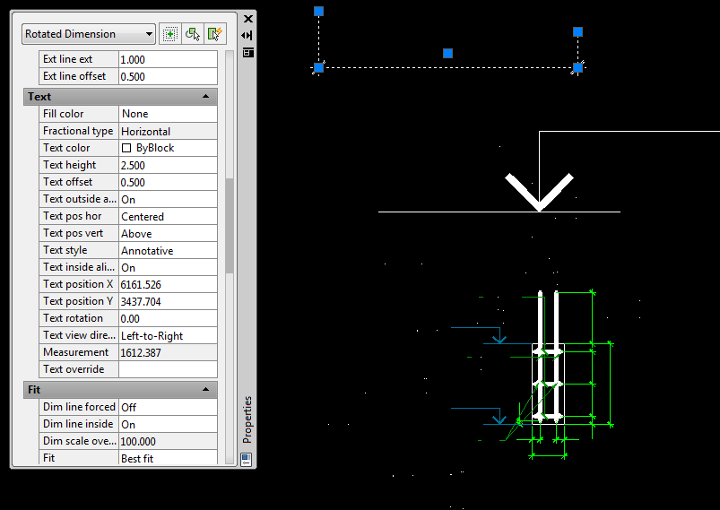Select the center text grip of the dimension
Screen dimensions: 720x510
pyautogui.click(x=447, y=53)
